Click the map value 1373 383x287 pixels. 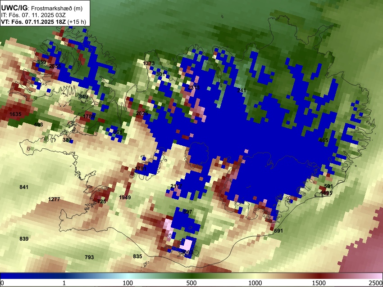149,63
